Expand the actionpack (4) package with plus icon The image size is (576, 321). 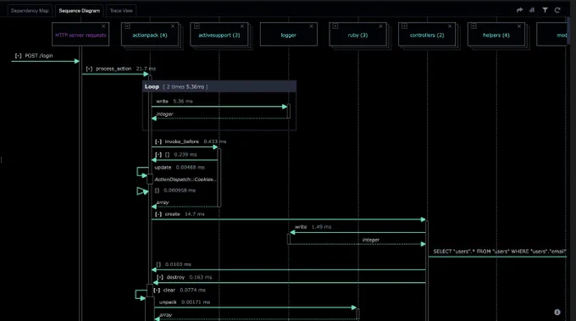(127, 26)
